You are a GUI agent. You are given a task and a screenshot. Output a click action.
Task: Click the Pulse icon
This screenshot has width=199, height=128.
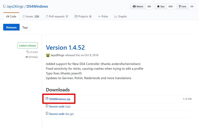(99, 17)
